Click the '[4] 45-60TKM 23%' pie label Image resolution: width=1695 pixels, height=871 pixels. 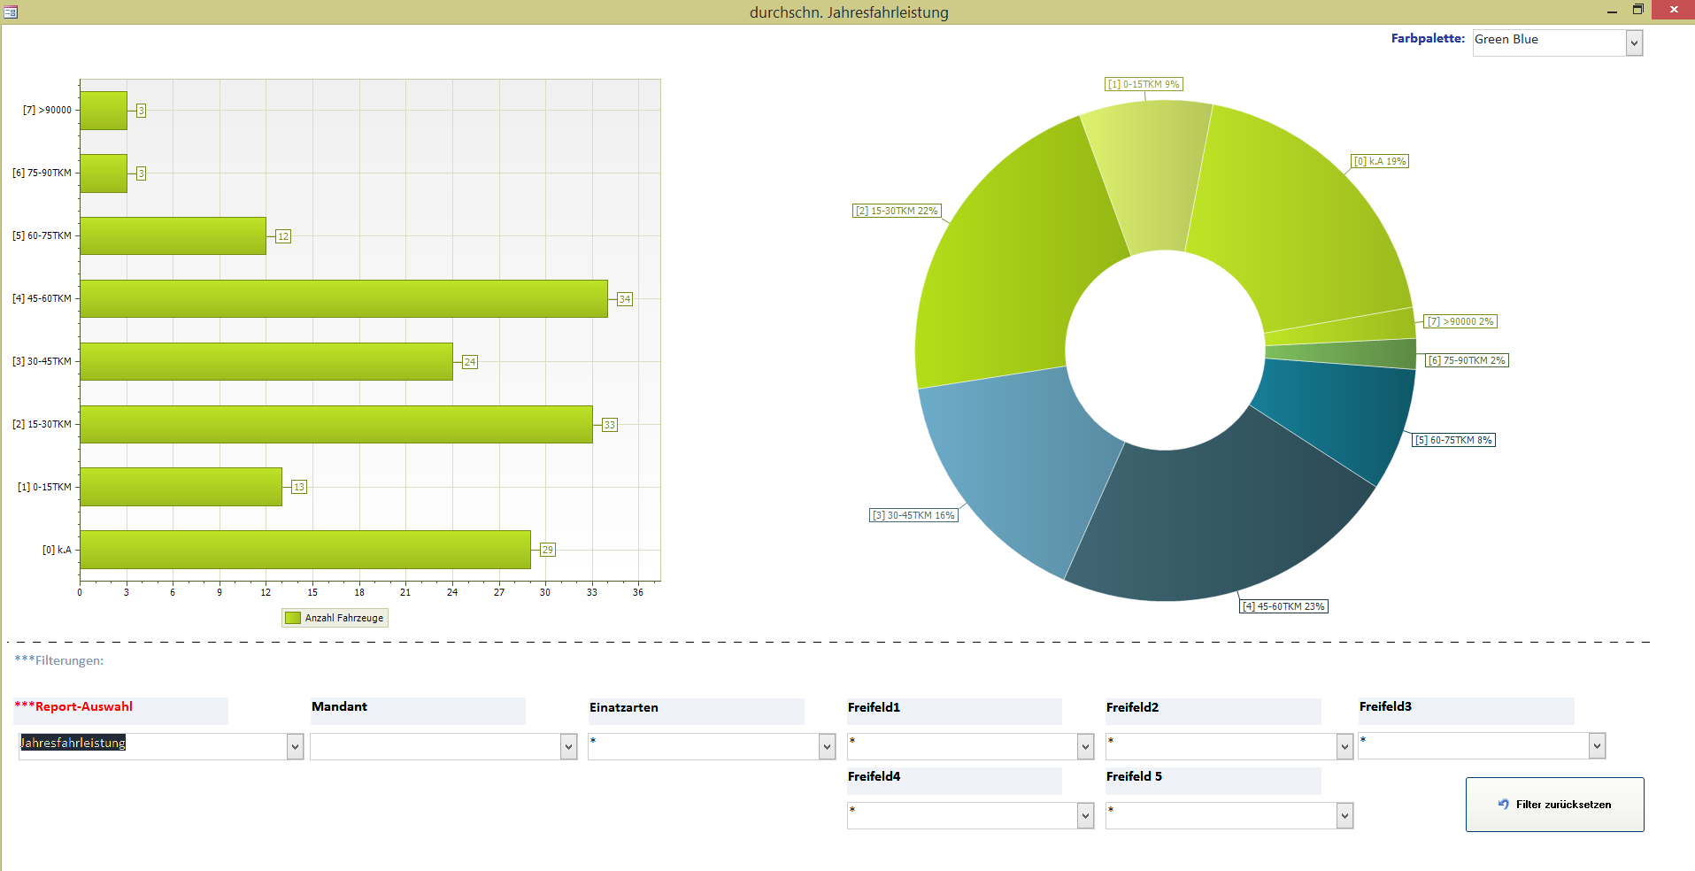(x=1283, y=606)
